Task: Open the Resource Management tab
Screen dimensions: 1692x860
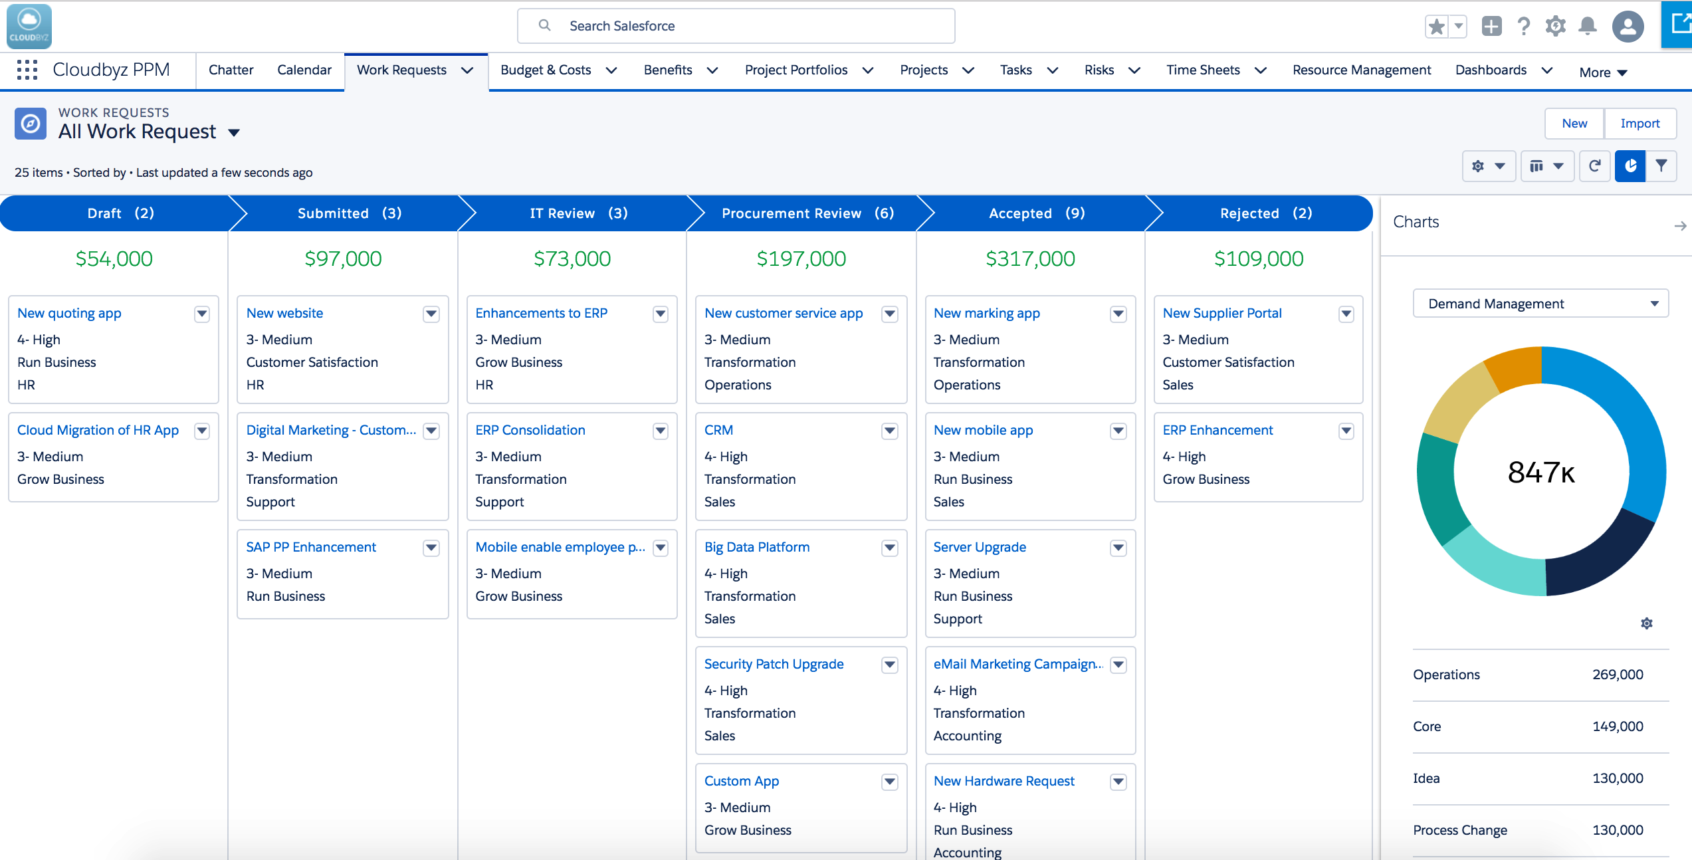Action: tap(1362, 70)
